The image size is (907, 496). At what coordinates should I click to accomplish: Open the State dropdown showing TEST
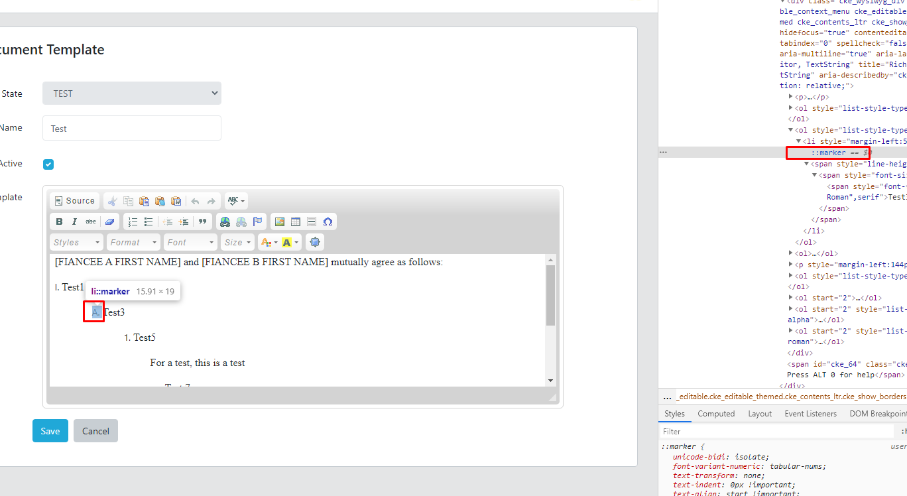point(132,93)
